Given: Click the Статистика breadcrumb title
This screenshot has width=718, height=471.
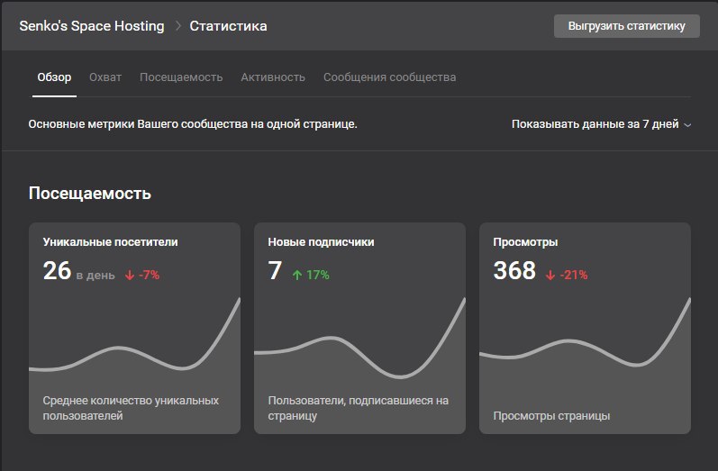Looking at the screenshot, I should [228, 25].
